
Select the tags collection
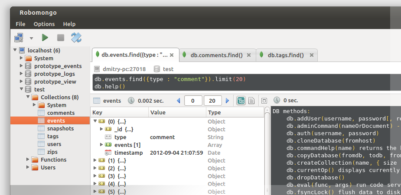(53, 136)
